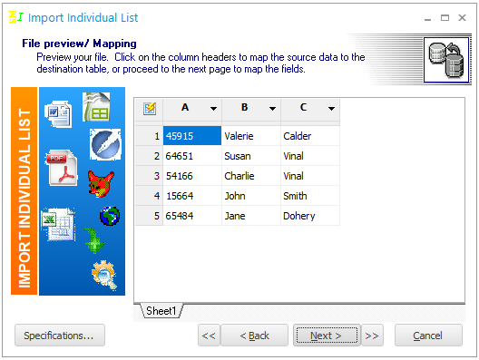Click the grid mapping icon in table corner
The width and height of the screenshot is (479, 360).
pos(150,109)
